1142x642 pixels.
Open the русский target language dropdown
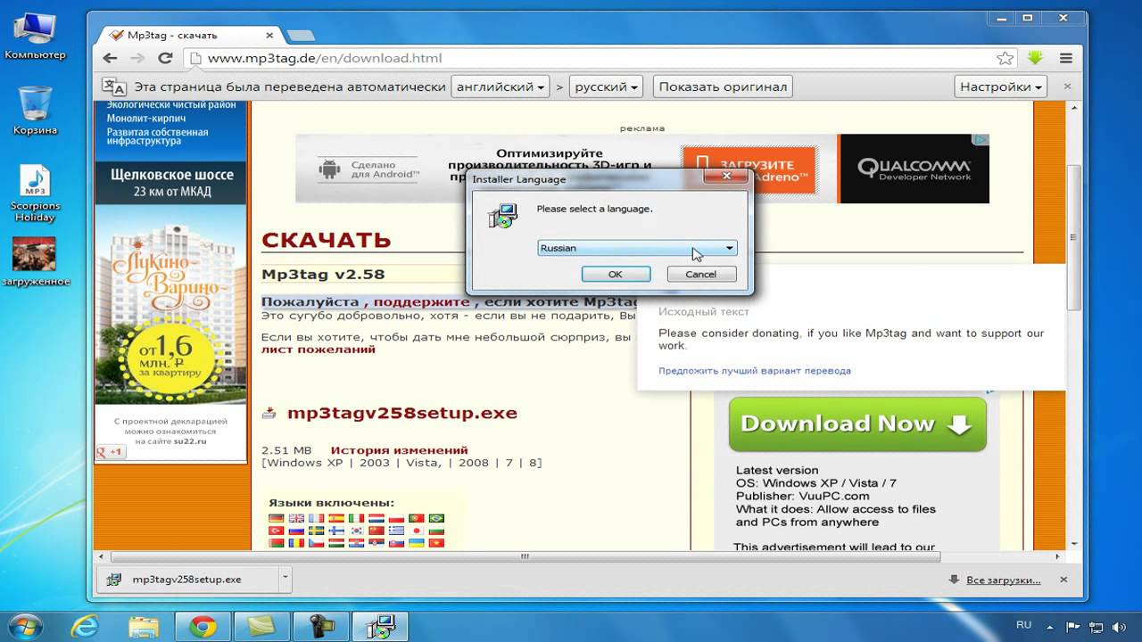pos(607,86)
